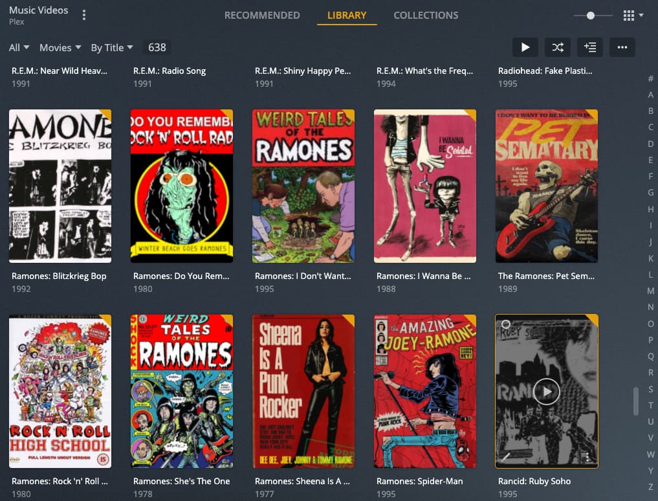Open The Amazing Joey Ramone Spider-Man poster
This screenshot has height=501, width=658.
[425, 392]
